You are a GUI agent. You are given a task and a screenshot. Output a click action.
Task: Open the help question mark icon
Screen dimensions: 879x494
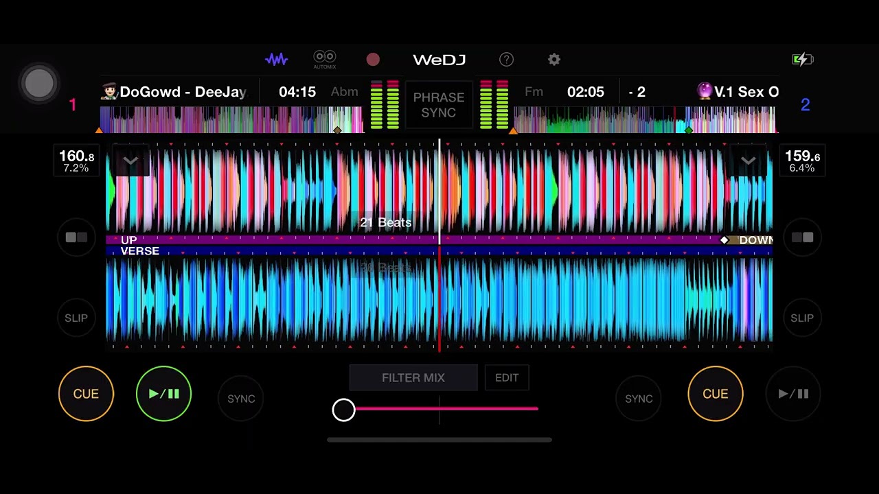[x=506, y=60]
